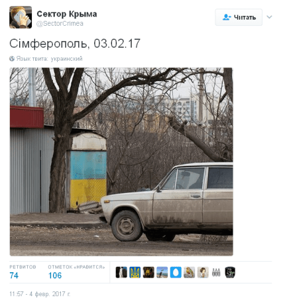Expand the tweet options chevron dropdown

(269, 17)
